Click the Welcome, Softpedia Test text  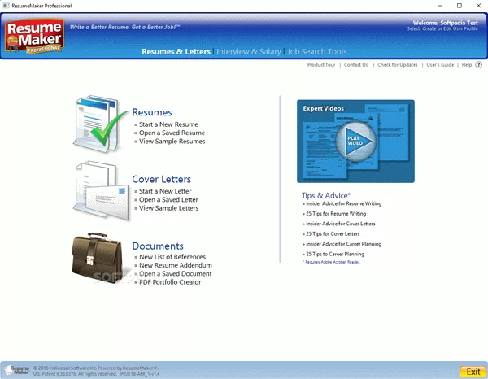pyautogui.click(x=446, y=23)
